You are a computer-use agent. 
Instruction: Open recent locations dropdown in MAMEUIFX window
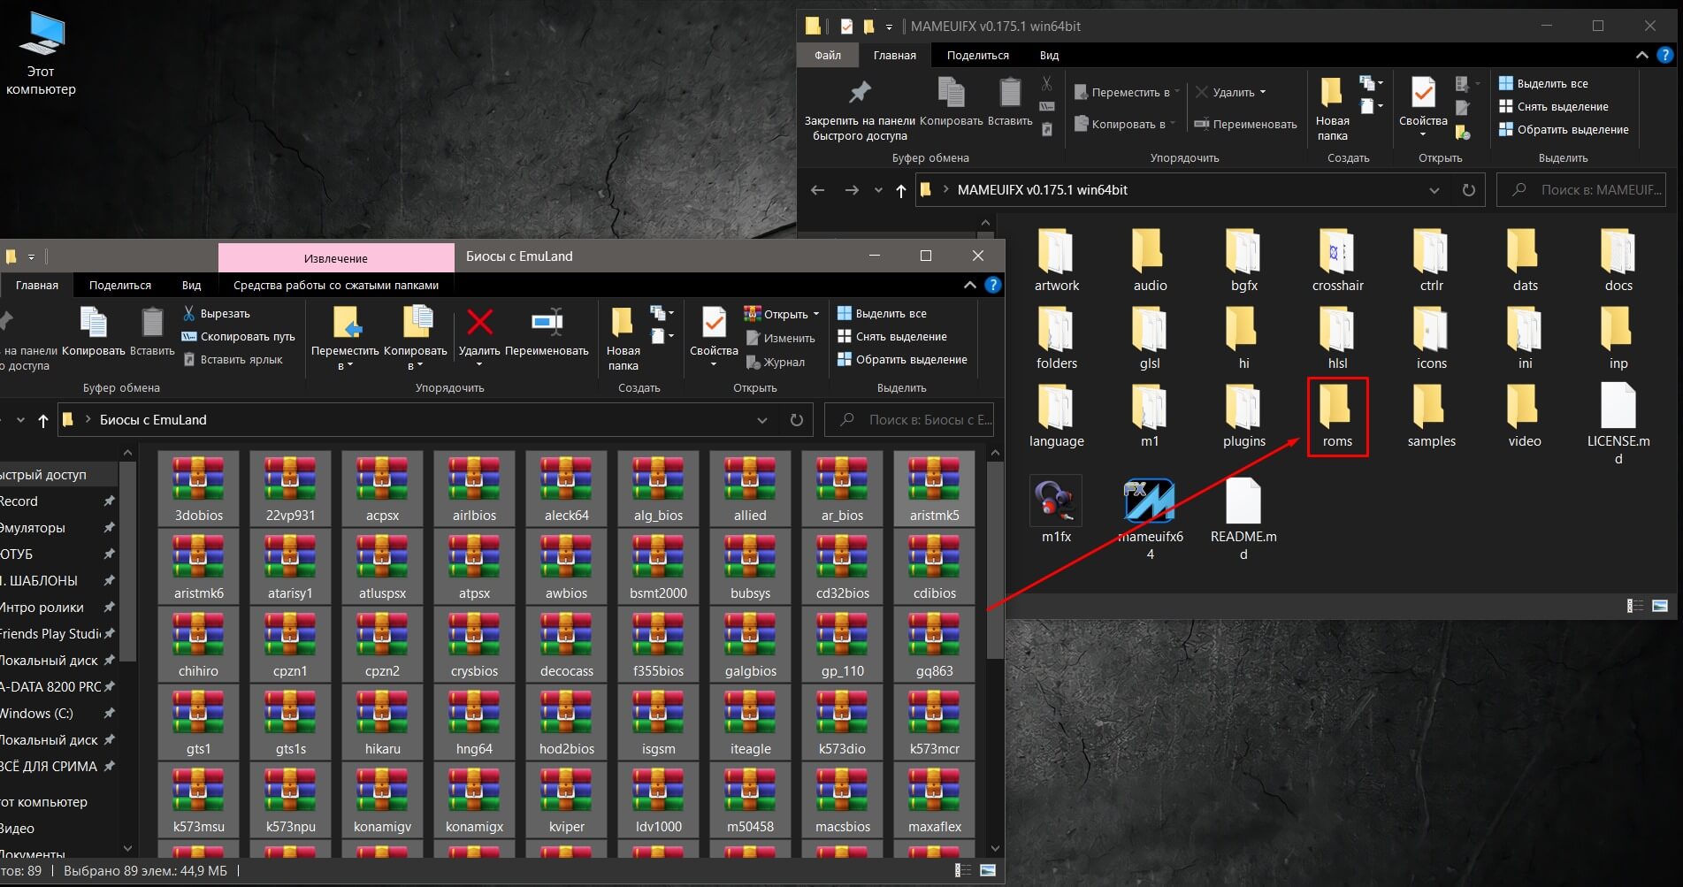click(878, 190)
